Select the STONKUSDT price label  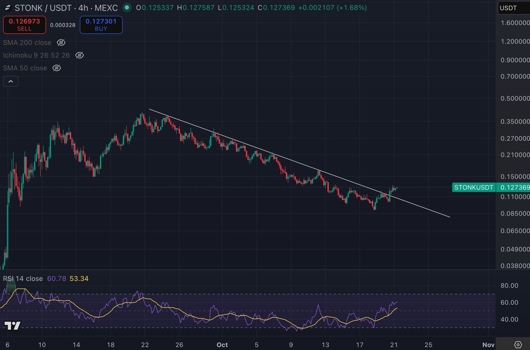tap(474, 187)
